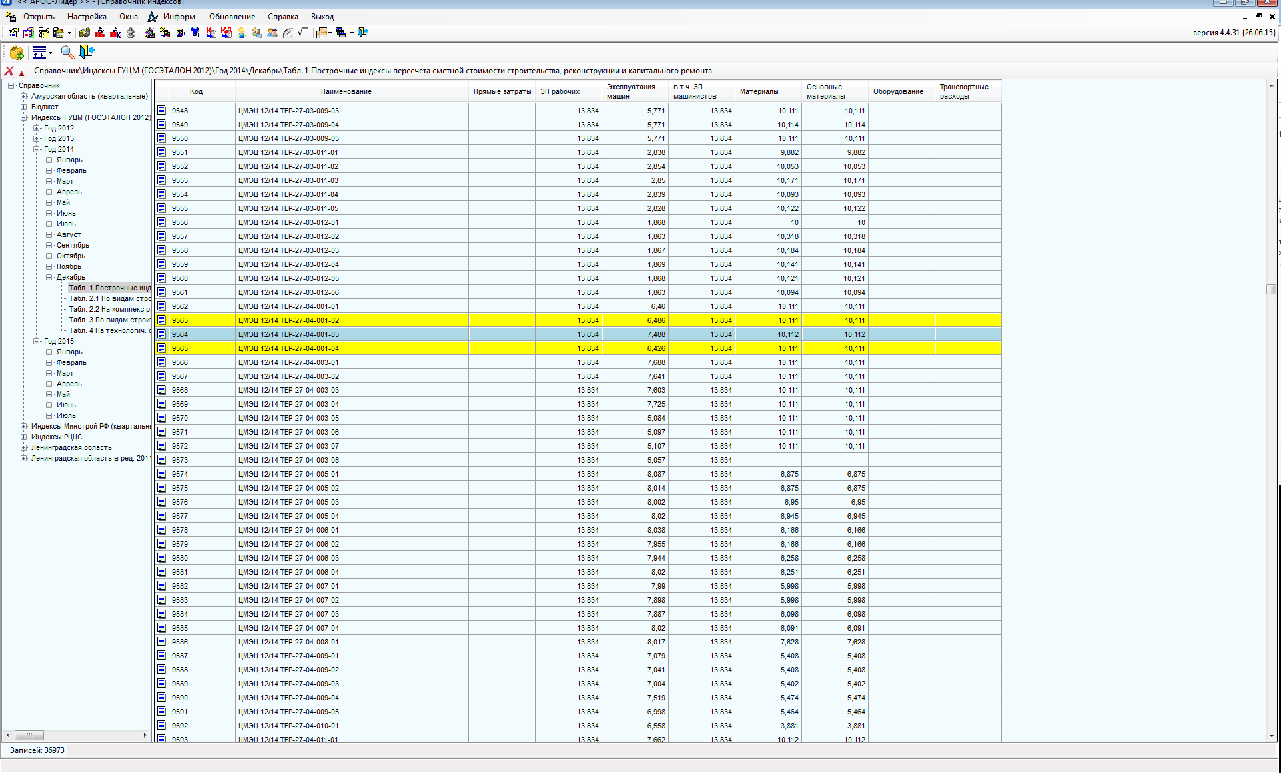1281x773 pixels.
Task: Click the red X icon near path
Action: [x=9, y=71]
